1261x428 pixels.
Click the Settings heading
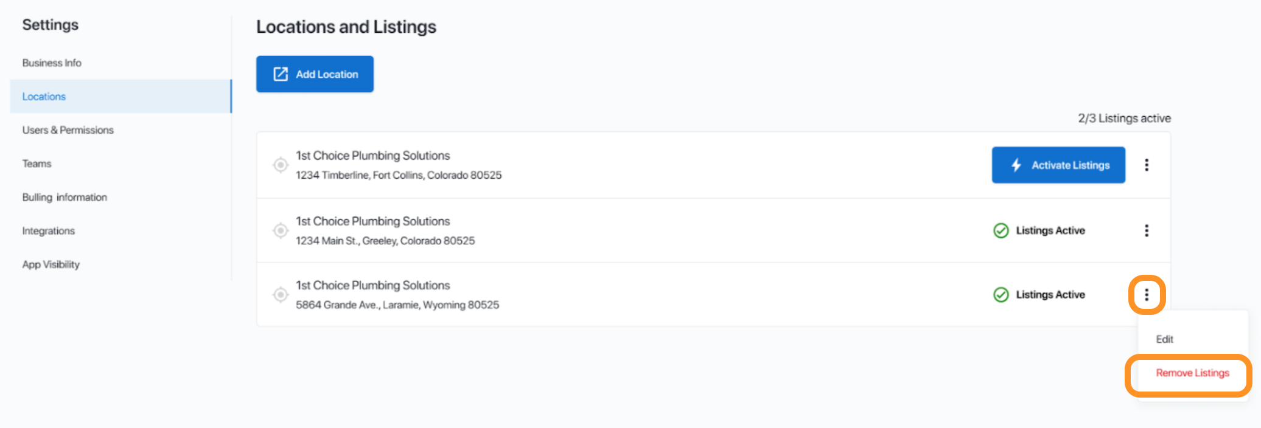tap(51, 25)
